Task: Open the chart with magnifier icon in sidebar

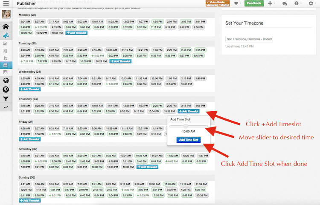Action: coord(5,58)
